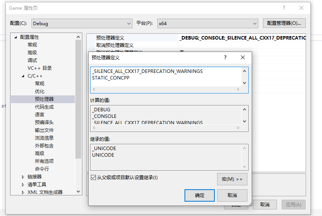Viewport: 322px width, 216px height.
Task: Click the definitions edit box scroll down arrow
Action: coord(244,83)
